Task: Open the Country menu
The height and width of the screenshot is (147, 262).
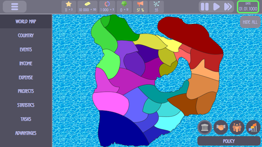Action: (x=26, y=35)
